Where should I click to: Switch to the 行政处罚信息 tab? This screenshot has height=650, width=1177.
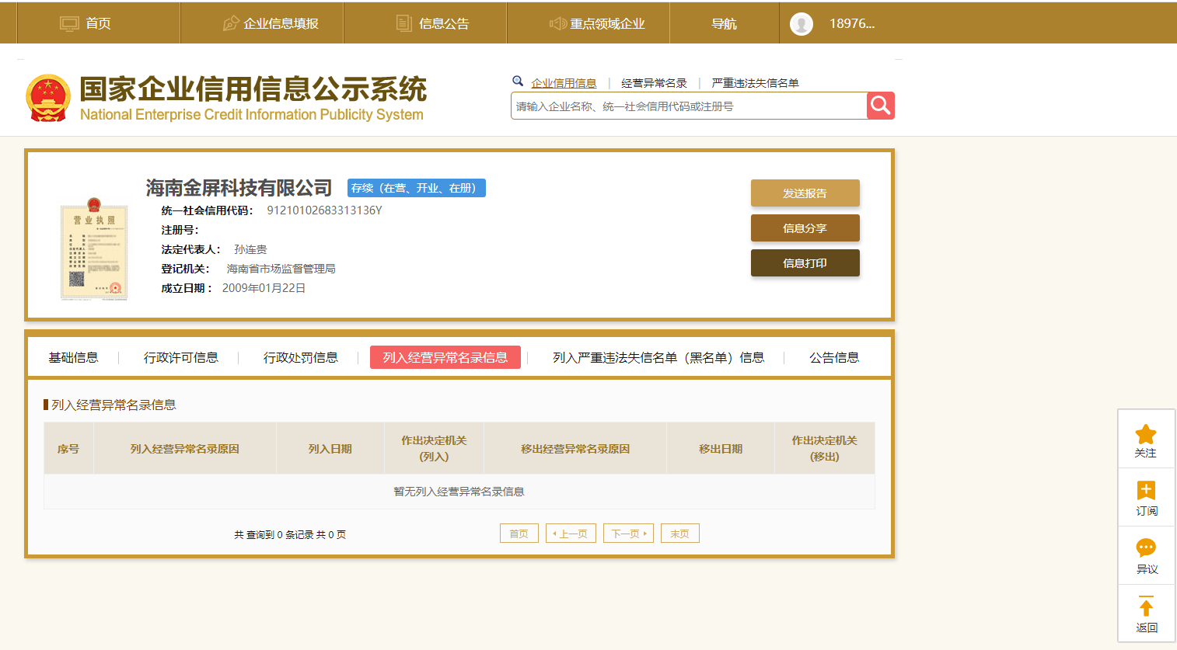tap(301, 357)
